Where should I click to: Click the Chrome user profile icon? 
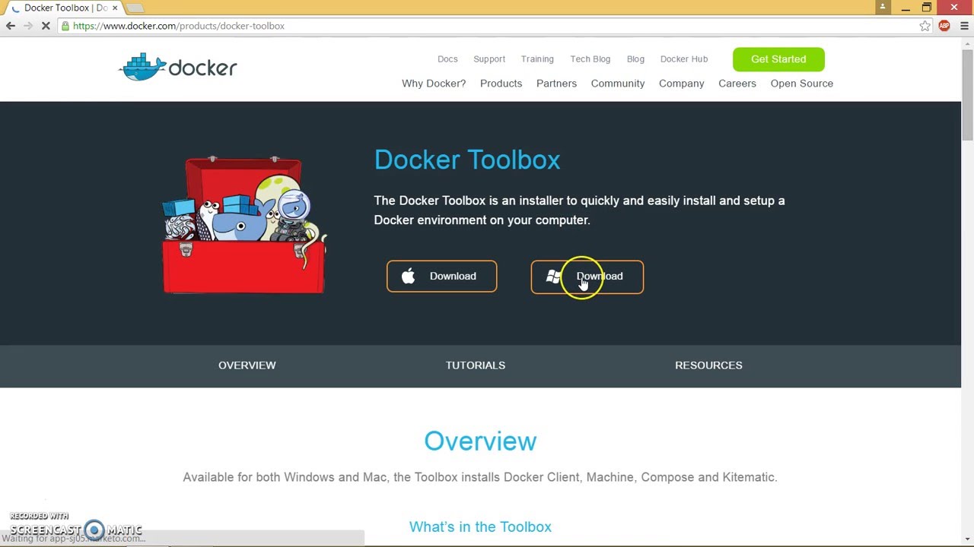(x=883, y=7)
